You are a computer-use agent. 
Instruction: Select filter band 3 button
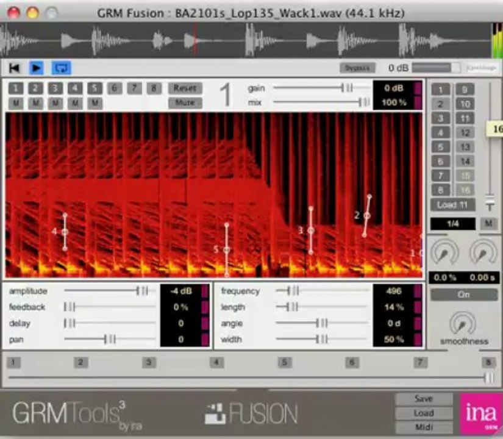click(x=55, y=88)
